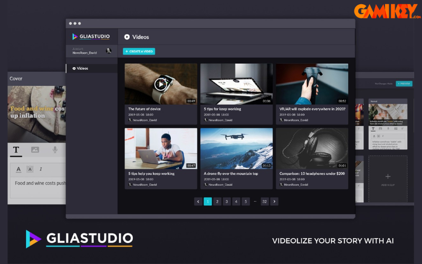Go to previous page with left arrow
Viewport: 422px width, 264px height.
point(198,202)
